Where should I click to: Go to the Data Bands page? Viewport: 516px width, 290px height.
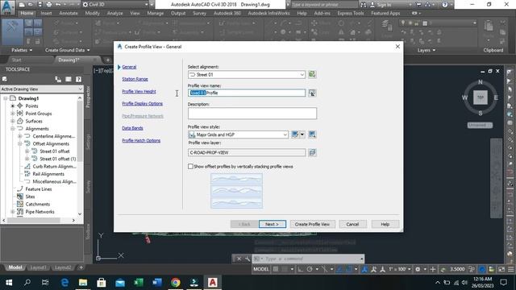tap(132, 128)
